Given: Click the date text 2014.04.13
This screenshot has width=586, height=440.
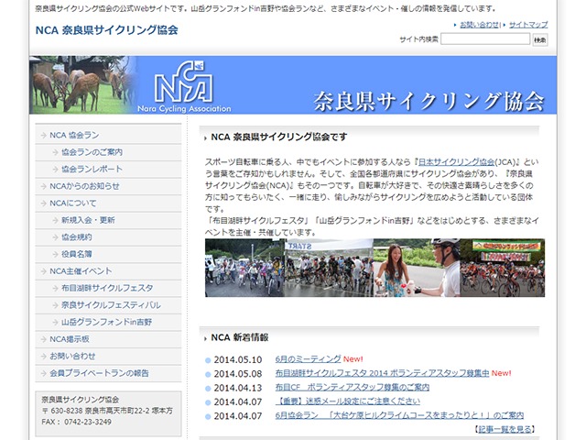Looking at the screenshot, I should click(x=238, y=388).
